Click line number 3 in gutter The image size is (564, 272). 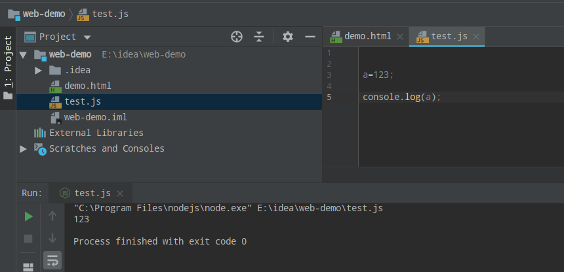329,75
